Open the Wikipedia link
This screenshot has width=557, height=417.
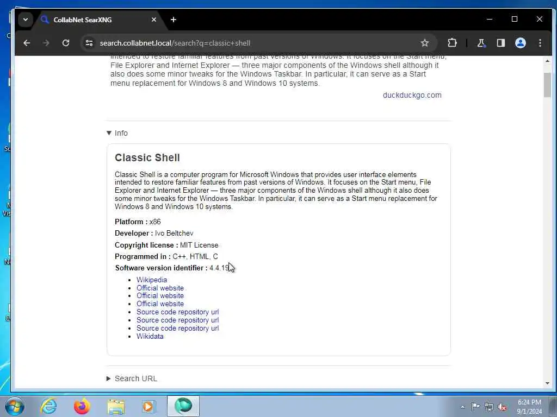click(152, 280)
